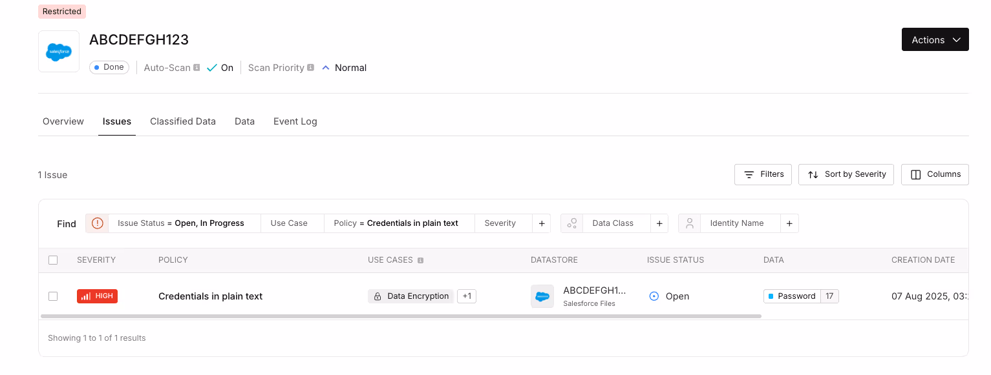Click 'Showing 1 to 1 of 1 results'
Screen dimensions: 991x375
[x=97, y=338]
